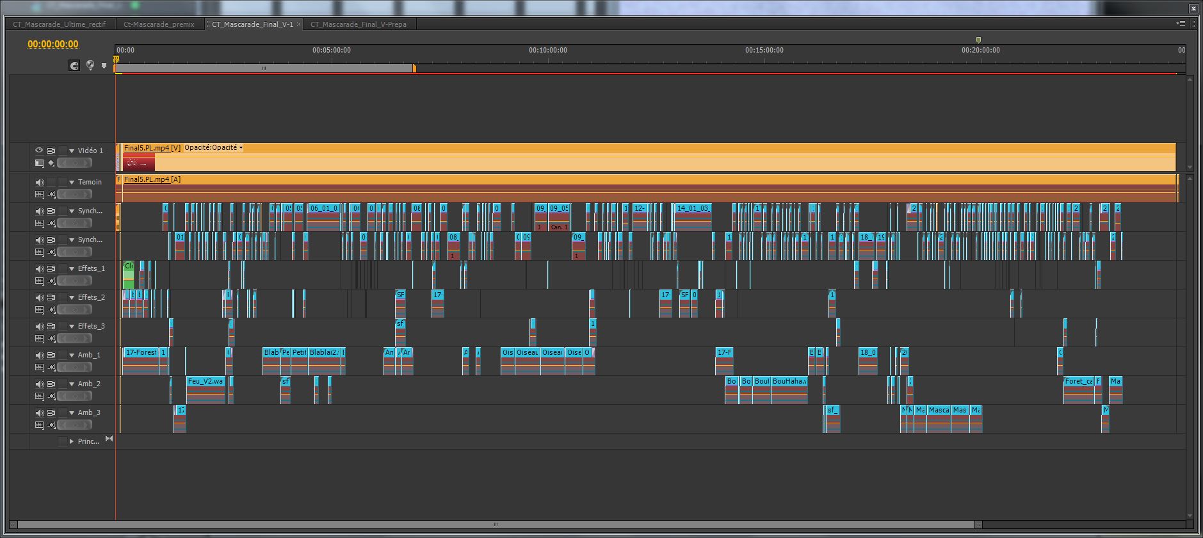Switch to CT_Mascarade_Ultime_rectif sequence tab
The image size is (1203, 538).
(x=60, y=24)
